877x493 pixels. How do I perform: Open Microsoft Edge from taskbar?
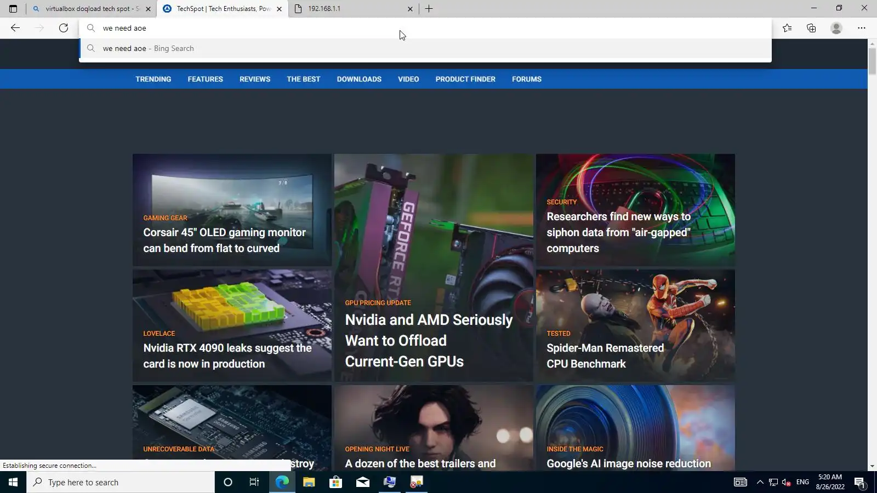coord(282,482)
